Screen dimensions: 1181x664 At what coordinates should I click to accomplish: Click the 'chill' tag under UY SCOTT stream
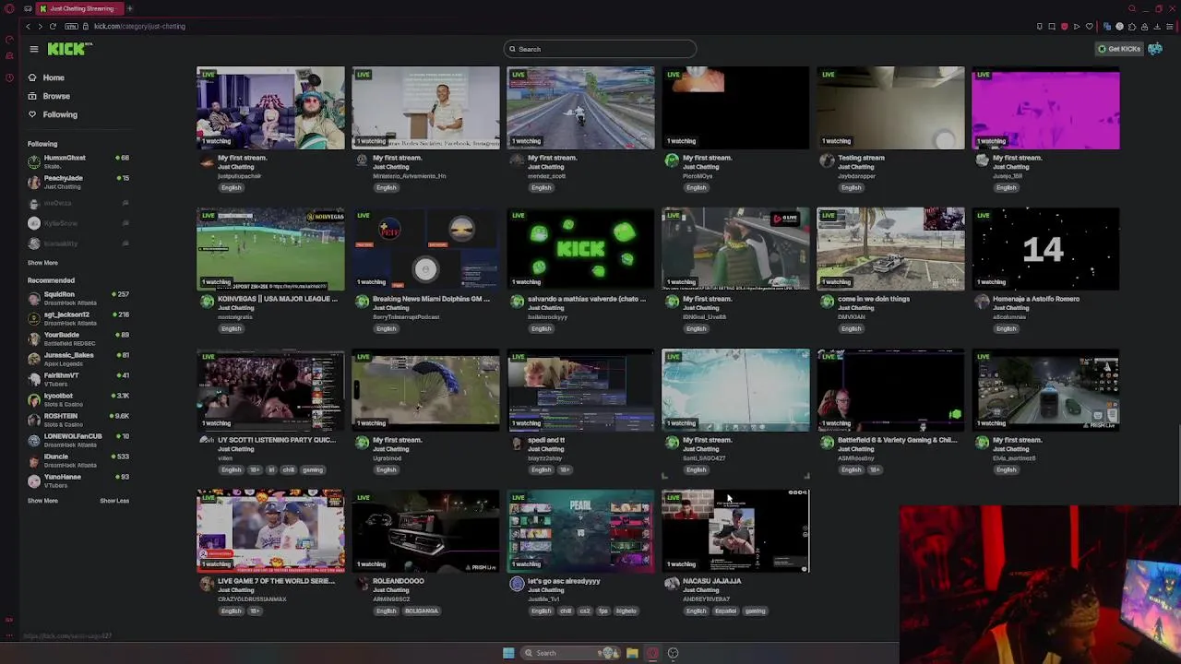289,469
